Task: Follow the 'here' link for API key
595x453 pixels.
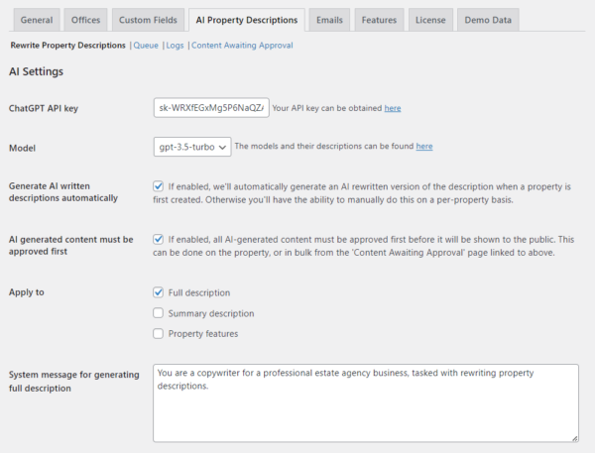Action: [393, 108]
